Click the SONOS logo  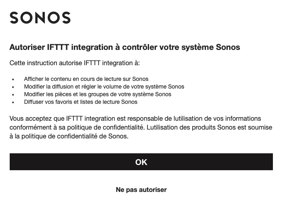coord(40,18)
